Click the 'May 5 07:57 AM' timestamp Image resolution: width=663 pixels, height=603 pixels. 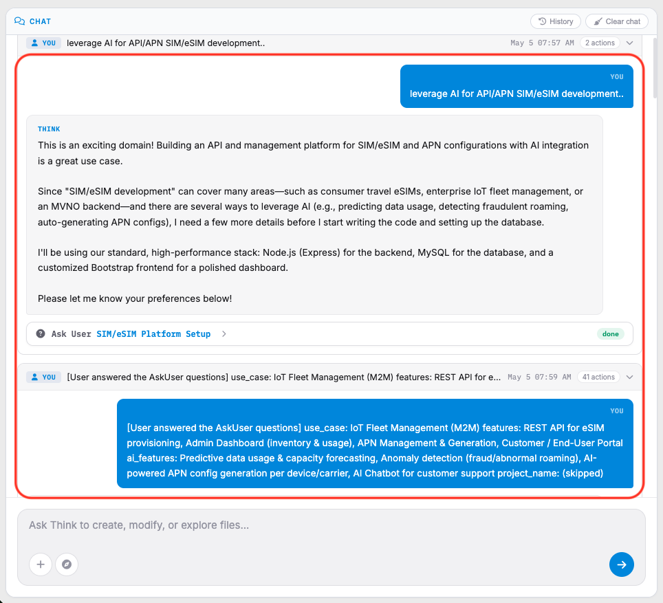542,43
